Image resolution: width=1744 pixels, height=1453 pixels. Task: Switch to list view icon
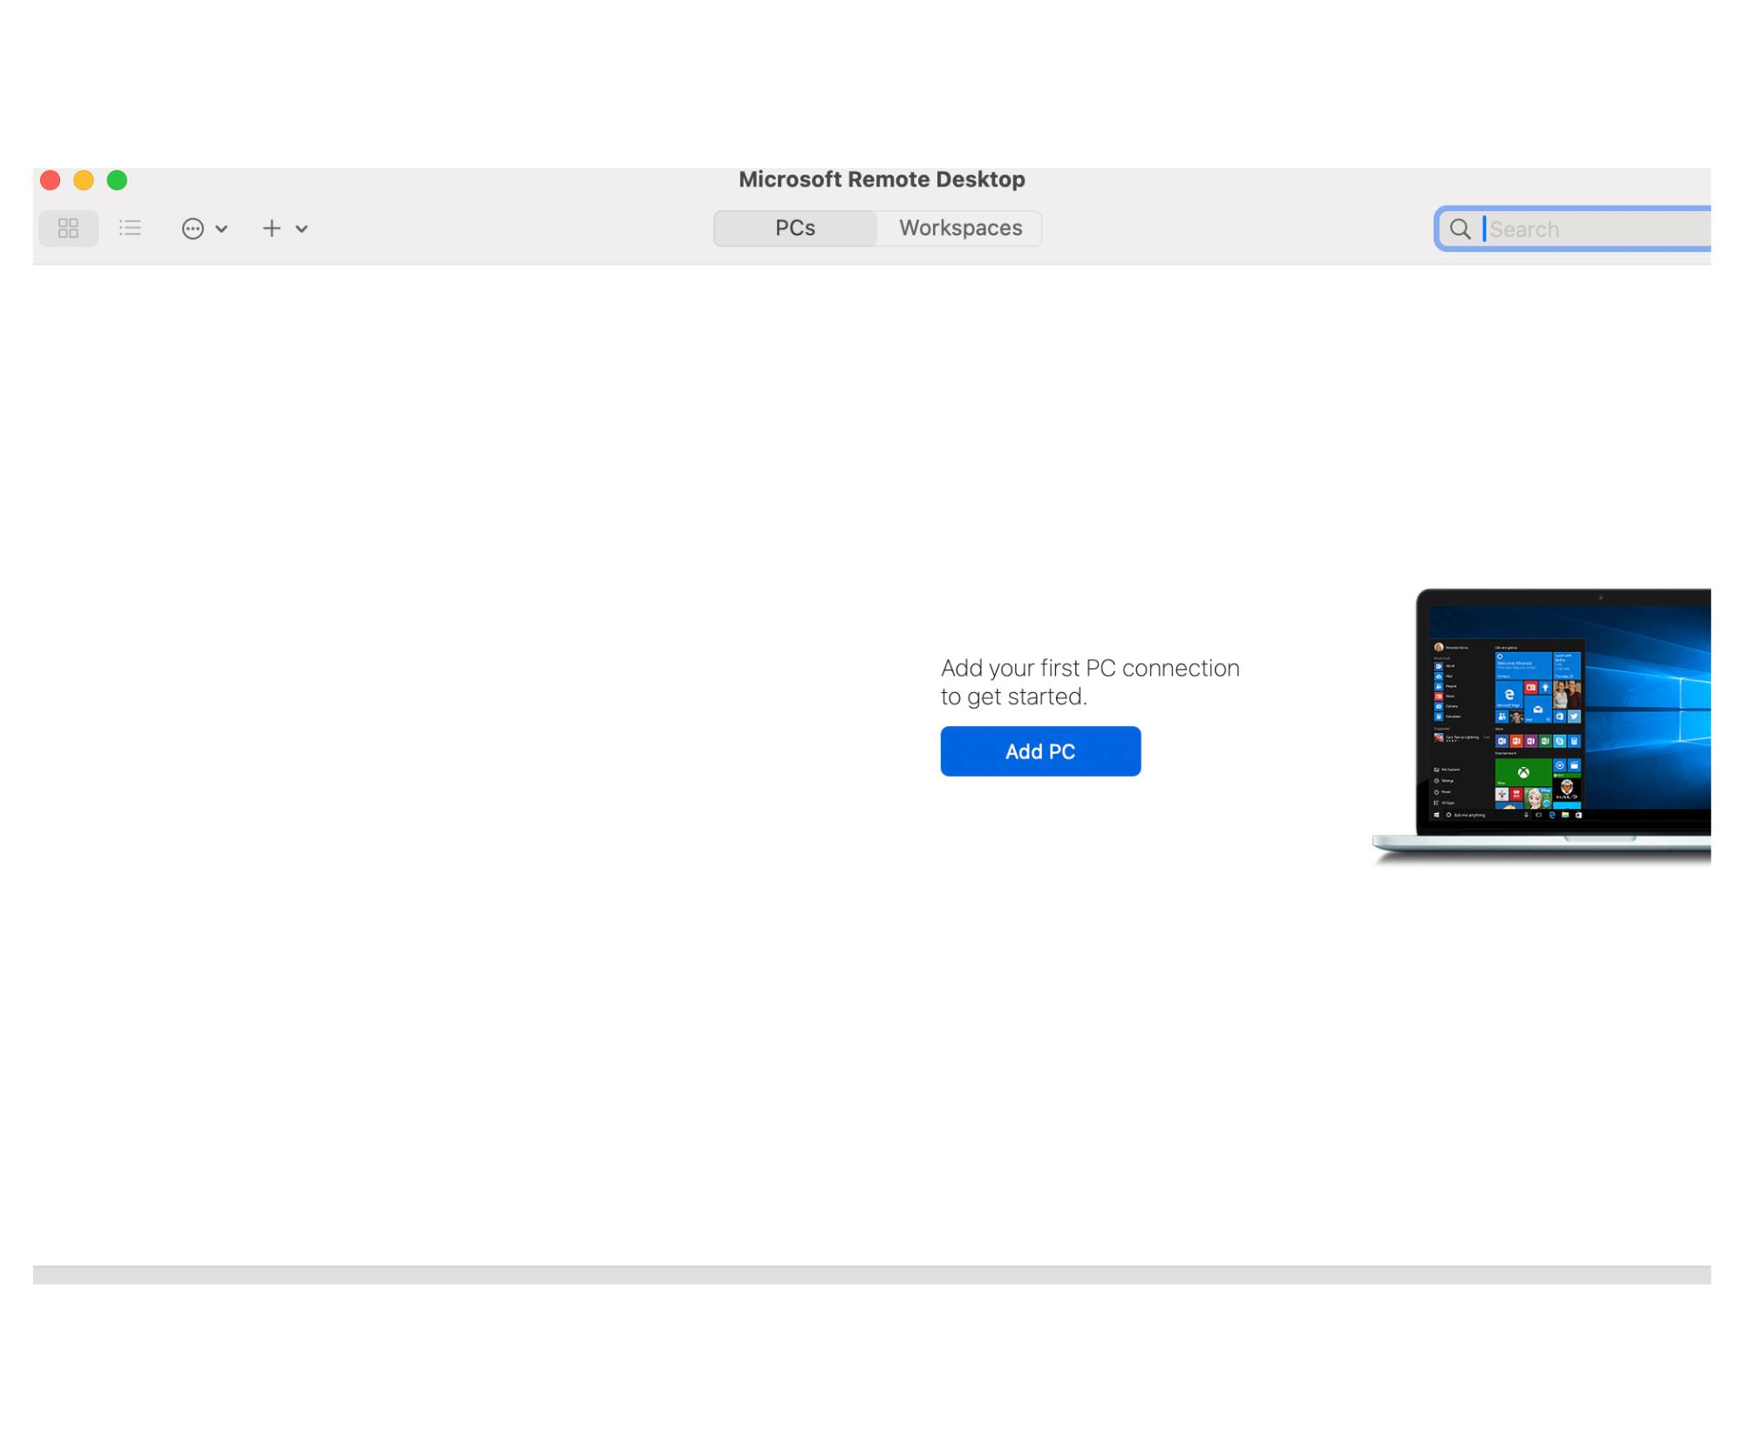[130, 228]
